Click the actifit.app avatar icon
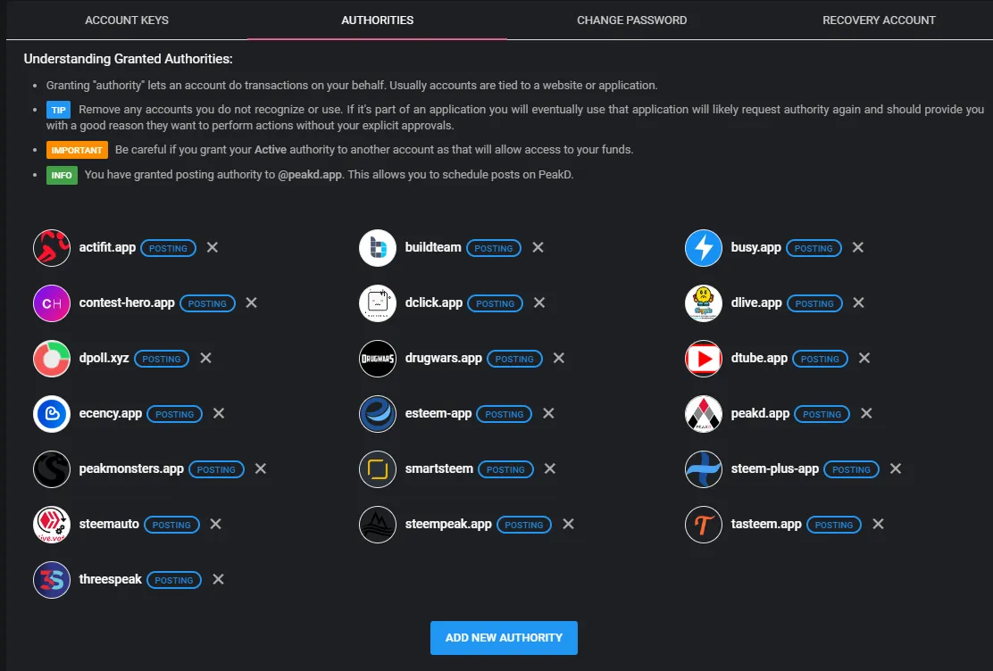 (51, 247)
